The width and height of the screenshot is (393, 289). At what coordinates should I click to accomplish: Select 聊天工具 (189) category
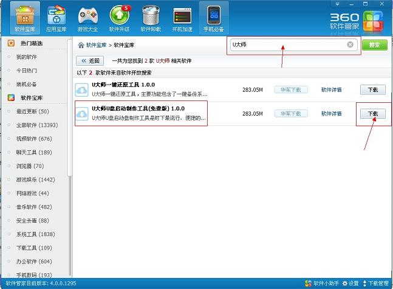point(34,152)
